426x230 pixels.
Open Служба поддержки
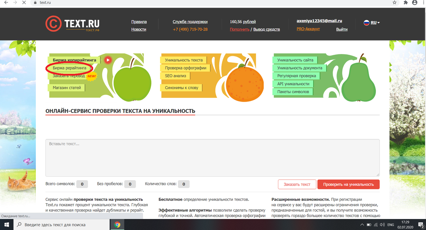(190, 22)
